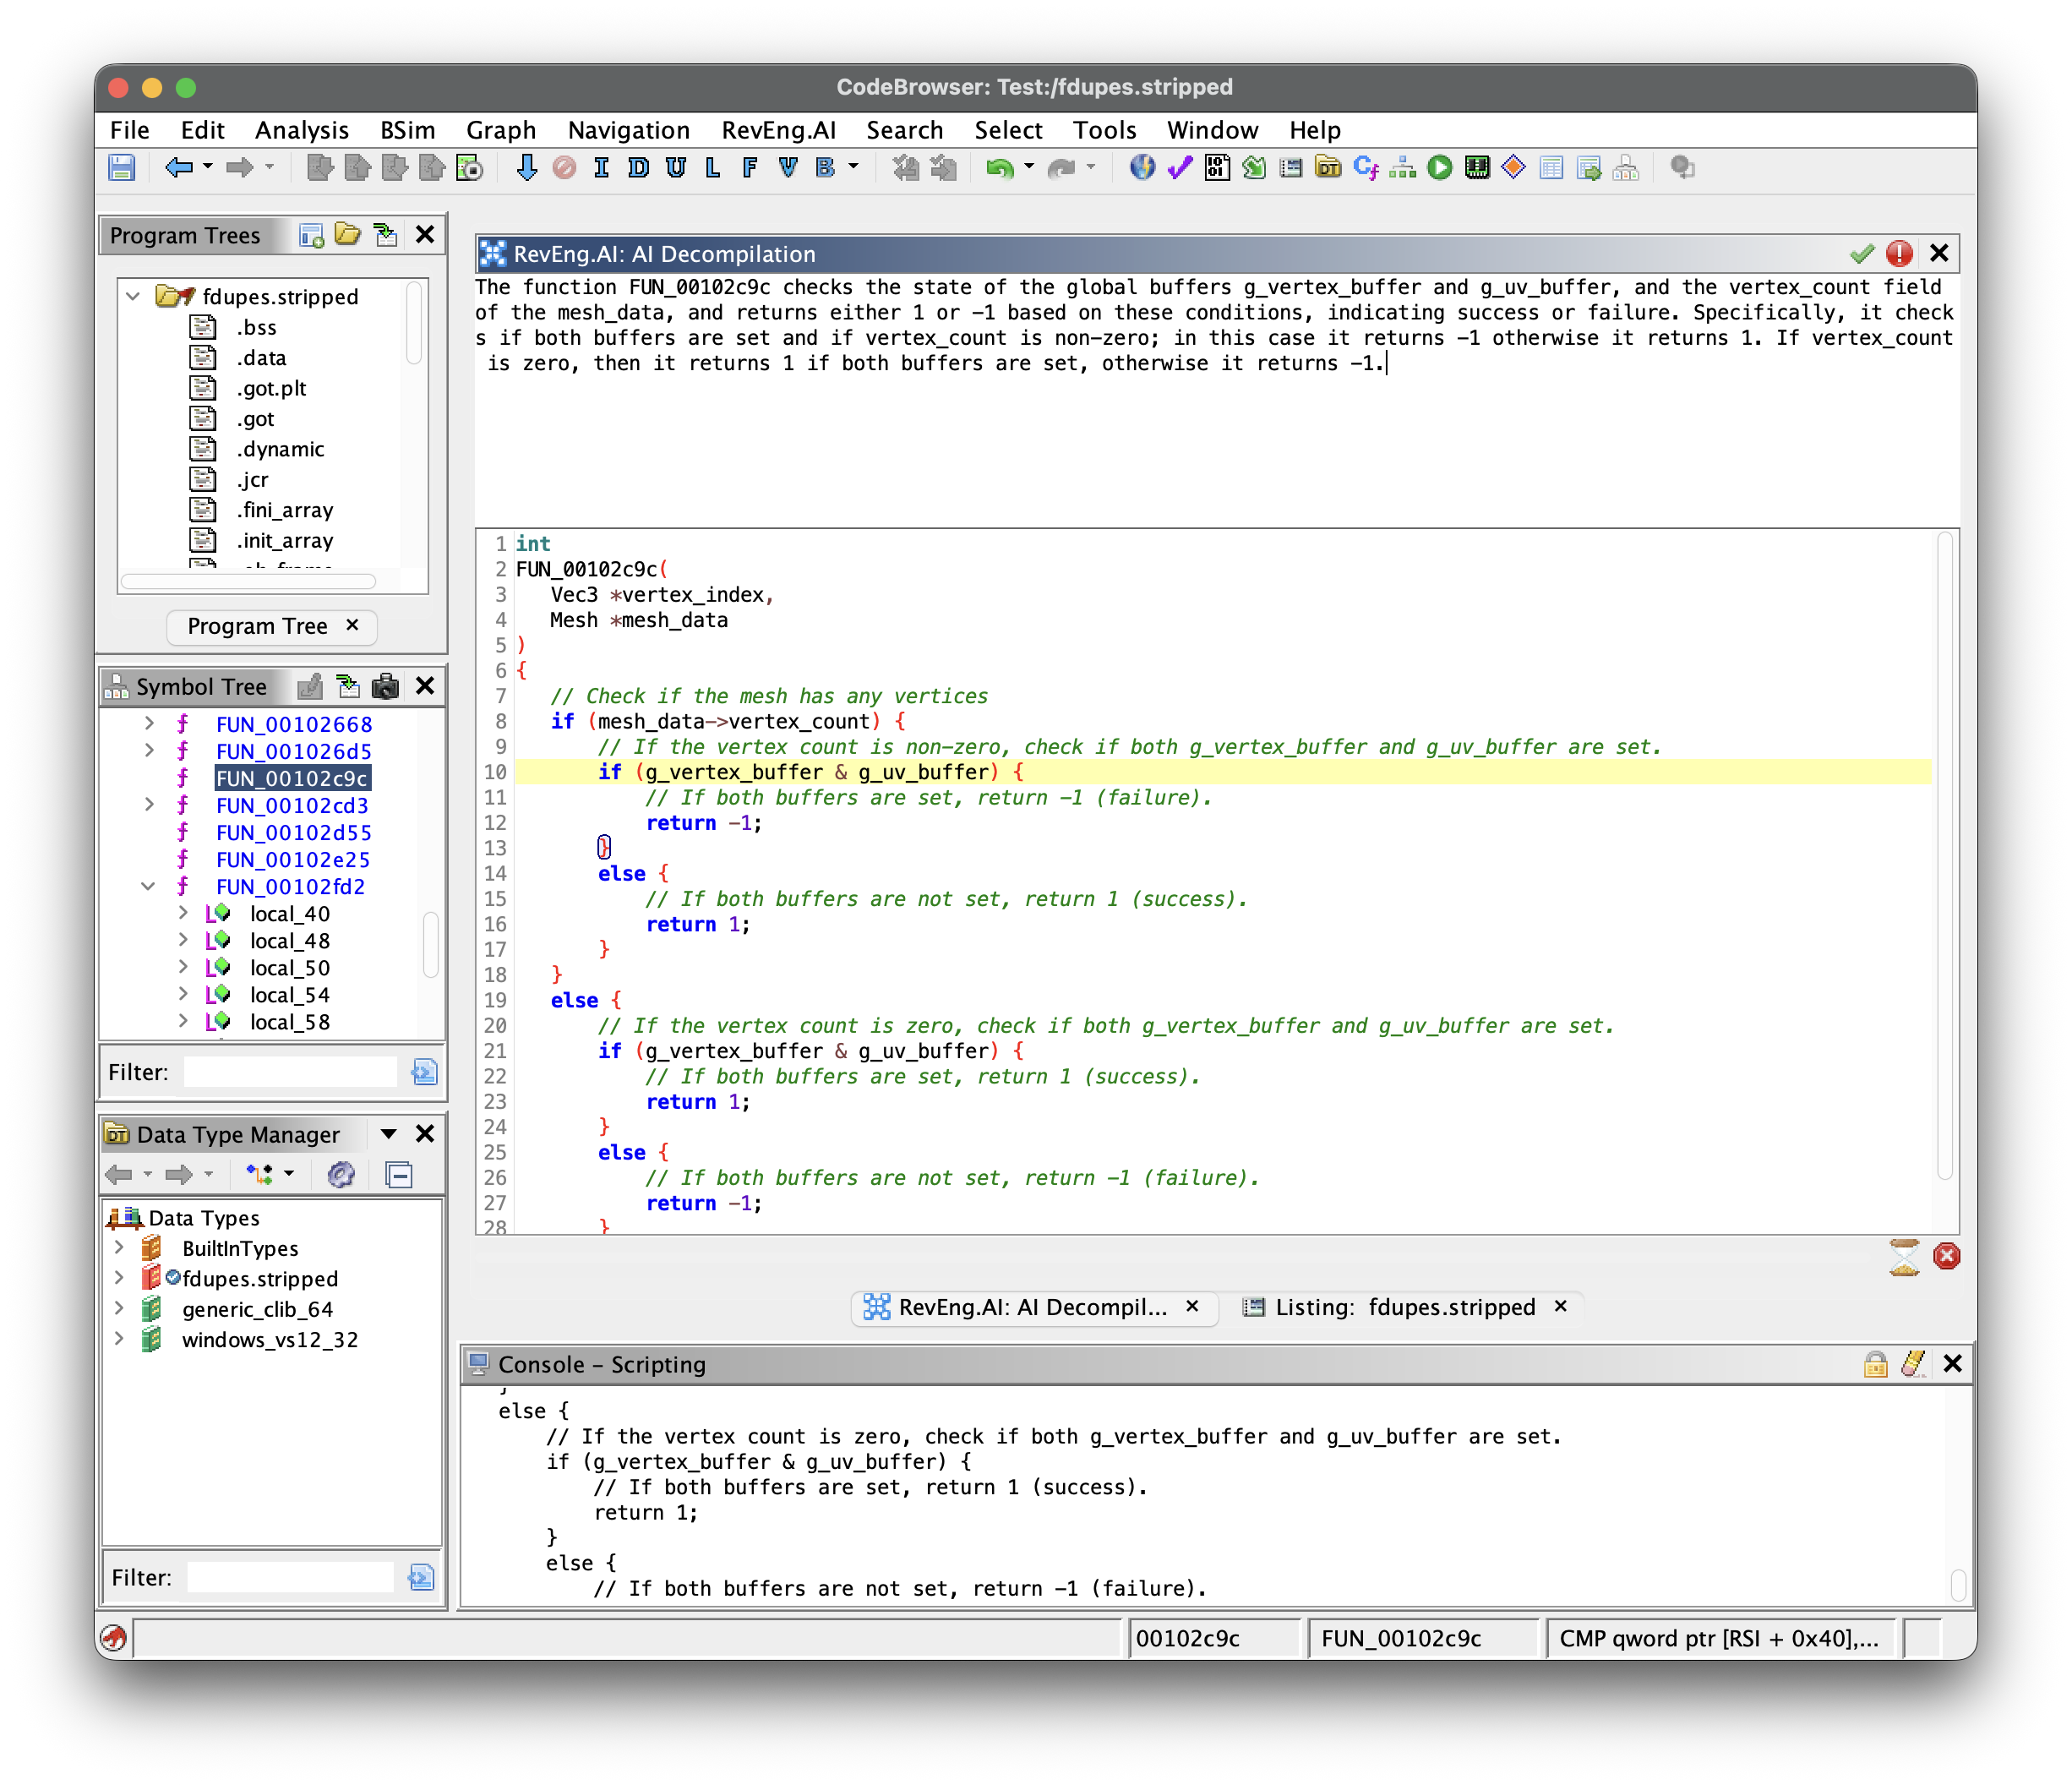The image size is (2072, 1785).
Task: Click the Symbol Tree Filter text field
Action: click(x=290, y=1072)
